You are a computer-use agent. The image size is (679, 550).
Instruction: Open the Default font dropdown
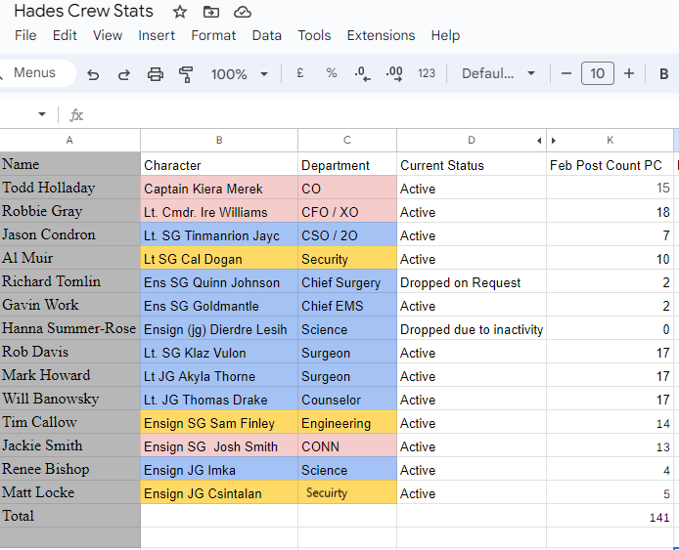coord(498,73)
